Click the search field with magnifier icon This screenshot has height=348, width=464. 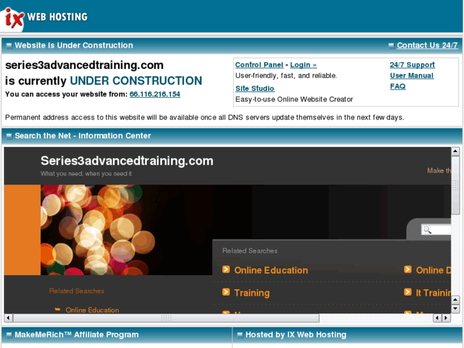tap(436, 230)
